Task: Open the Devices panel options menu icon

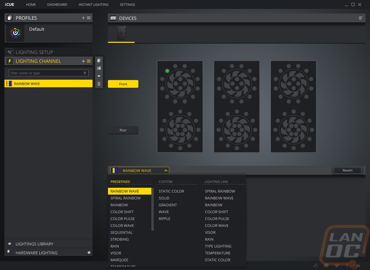Action: [361, 18]
